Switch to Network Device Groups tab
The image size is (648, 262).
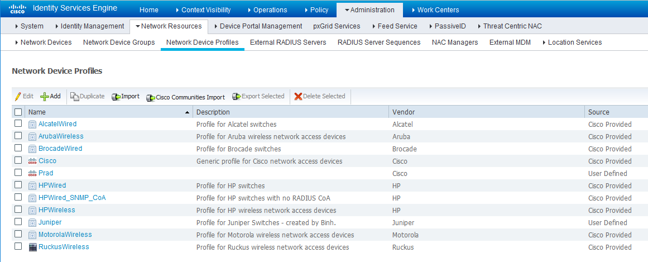tap(119, 42)
